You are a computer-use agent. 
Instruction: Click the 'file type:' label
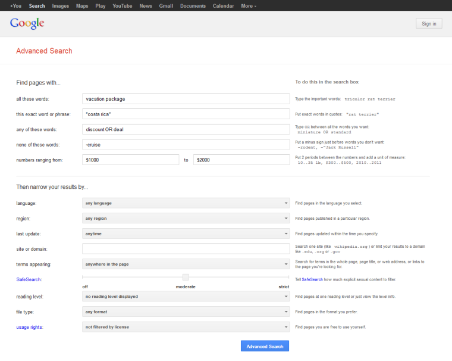(25, 312)
